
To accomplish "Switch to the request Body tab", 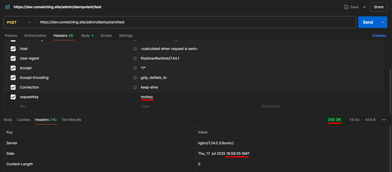I will (86, 36).
